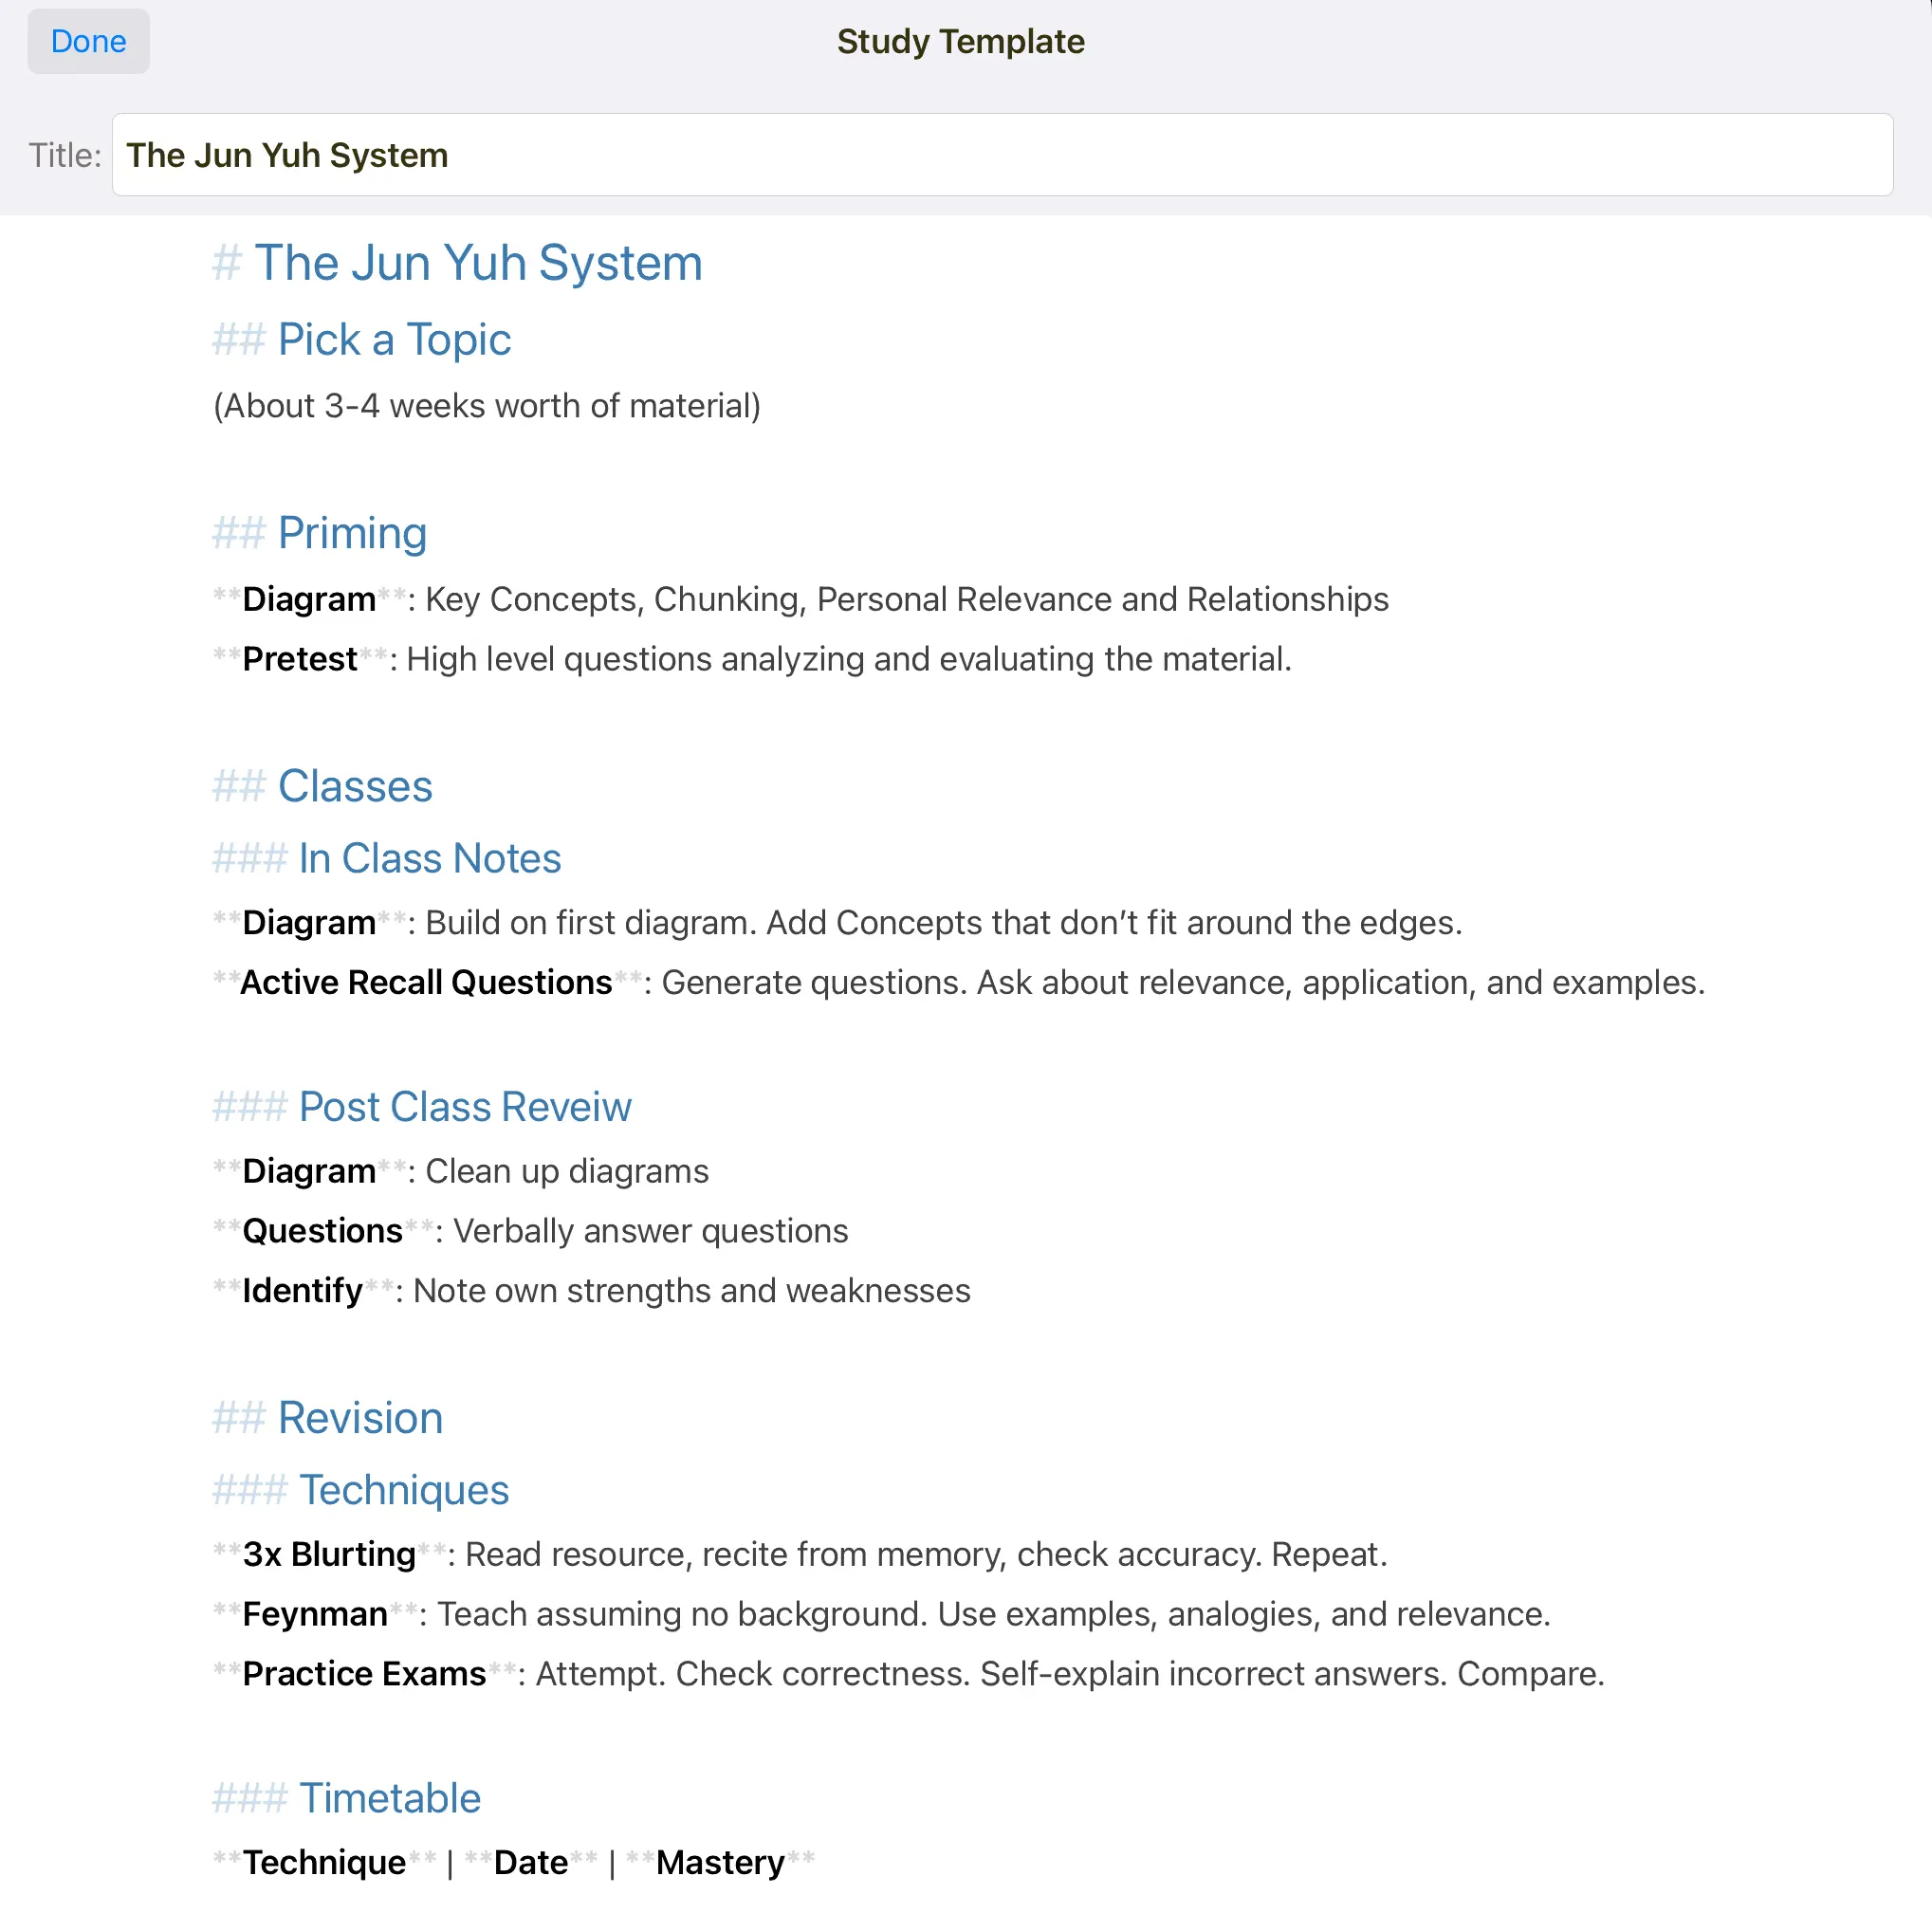
Task: Click the 'Techniques' subheading
Action: click(x=404, y=1490)
